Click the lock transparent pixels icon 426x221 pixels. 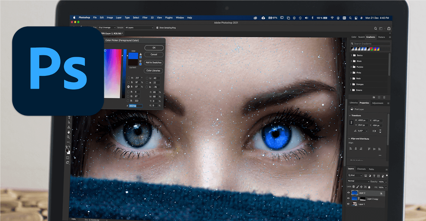click(353, 187)
